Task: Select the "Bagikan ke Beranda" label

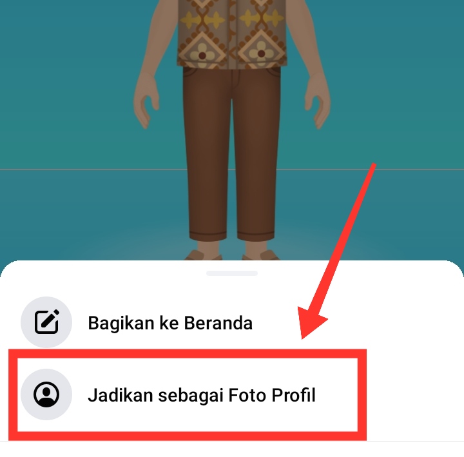Action: (x=170, y=323)
